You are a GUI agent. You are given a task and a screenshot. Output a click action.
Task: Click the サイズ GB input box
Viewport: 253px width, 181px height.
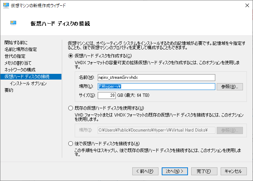click(x=107, y=95)
